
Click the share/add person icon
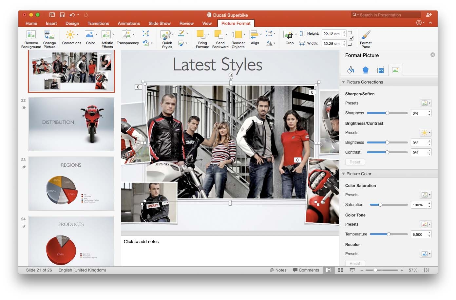[x=429, y=15]
